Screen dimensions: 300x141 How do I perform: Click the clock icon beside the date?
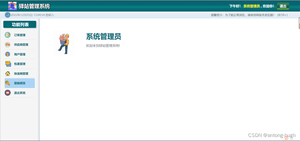tap(7, 15)
